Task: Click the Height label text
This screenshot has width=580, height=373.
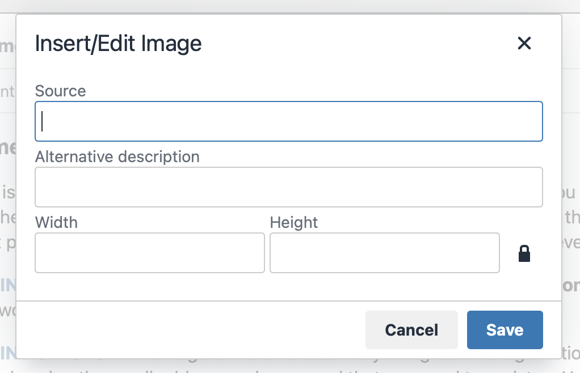Action: 294,222
